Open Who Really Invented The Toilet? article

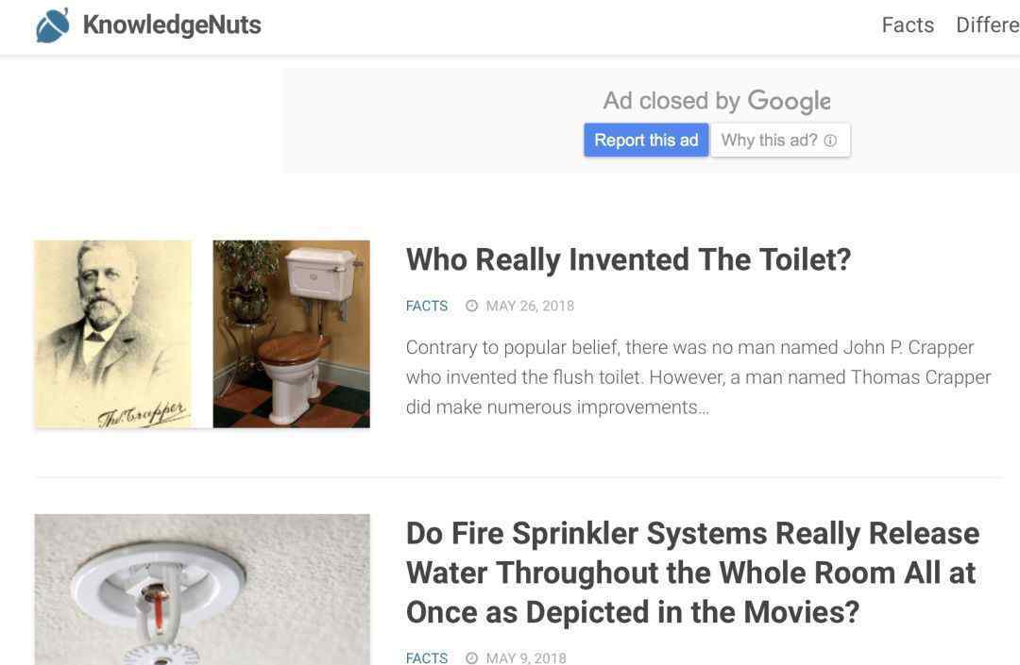click(628, 259)
